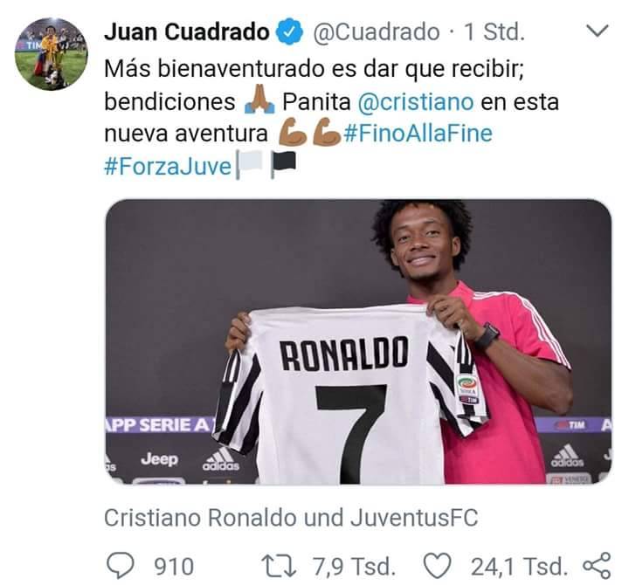Viewport: 629px width, 585px height.
Task: Open the Ronaldo jersey photo
Action: click(358, 341)
